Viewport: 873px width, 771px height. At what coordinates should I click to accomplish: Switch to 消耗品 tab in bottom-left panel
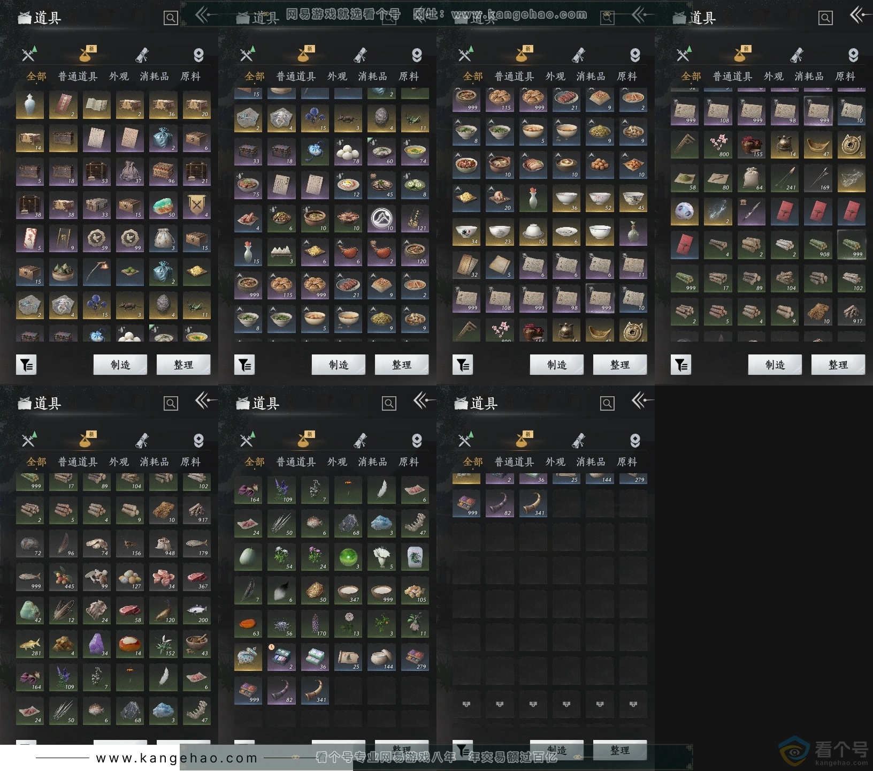155,462
